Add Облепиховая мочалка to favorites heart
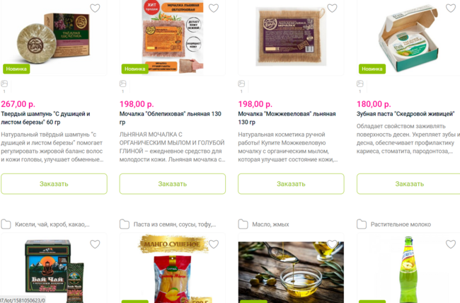460x303 pixels. click(214, 8)
